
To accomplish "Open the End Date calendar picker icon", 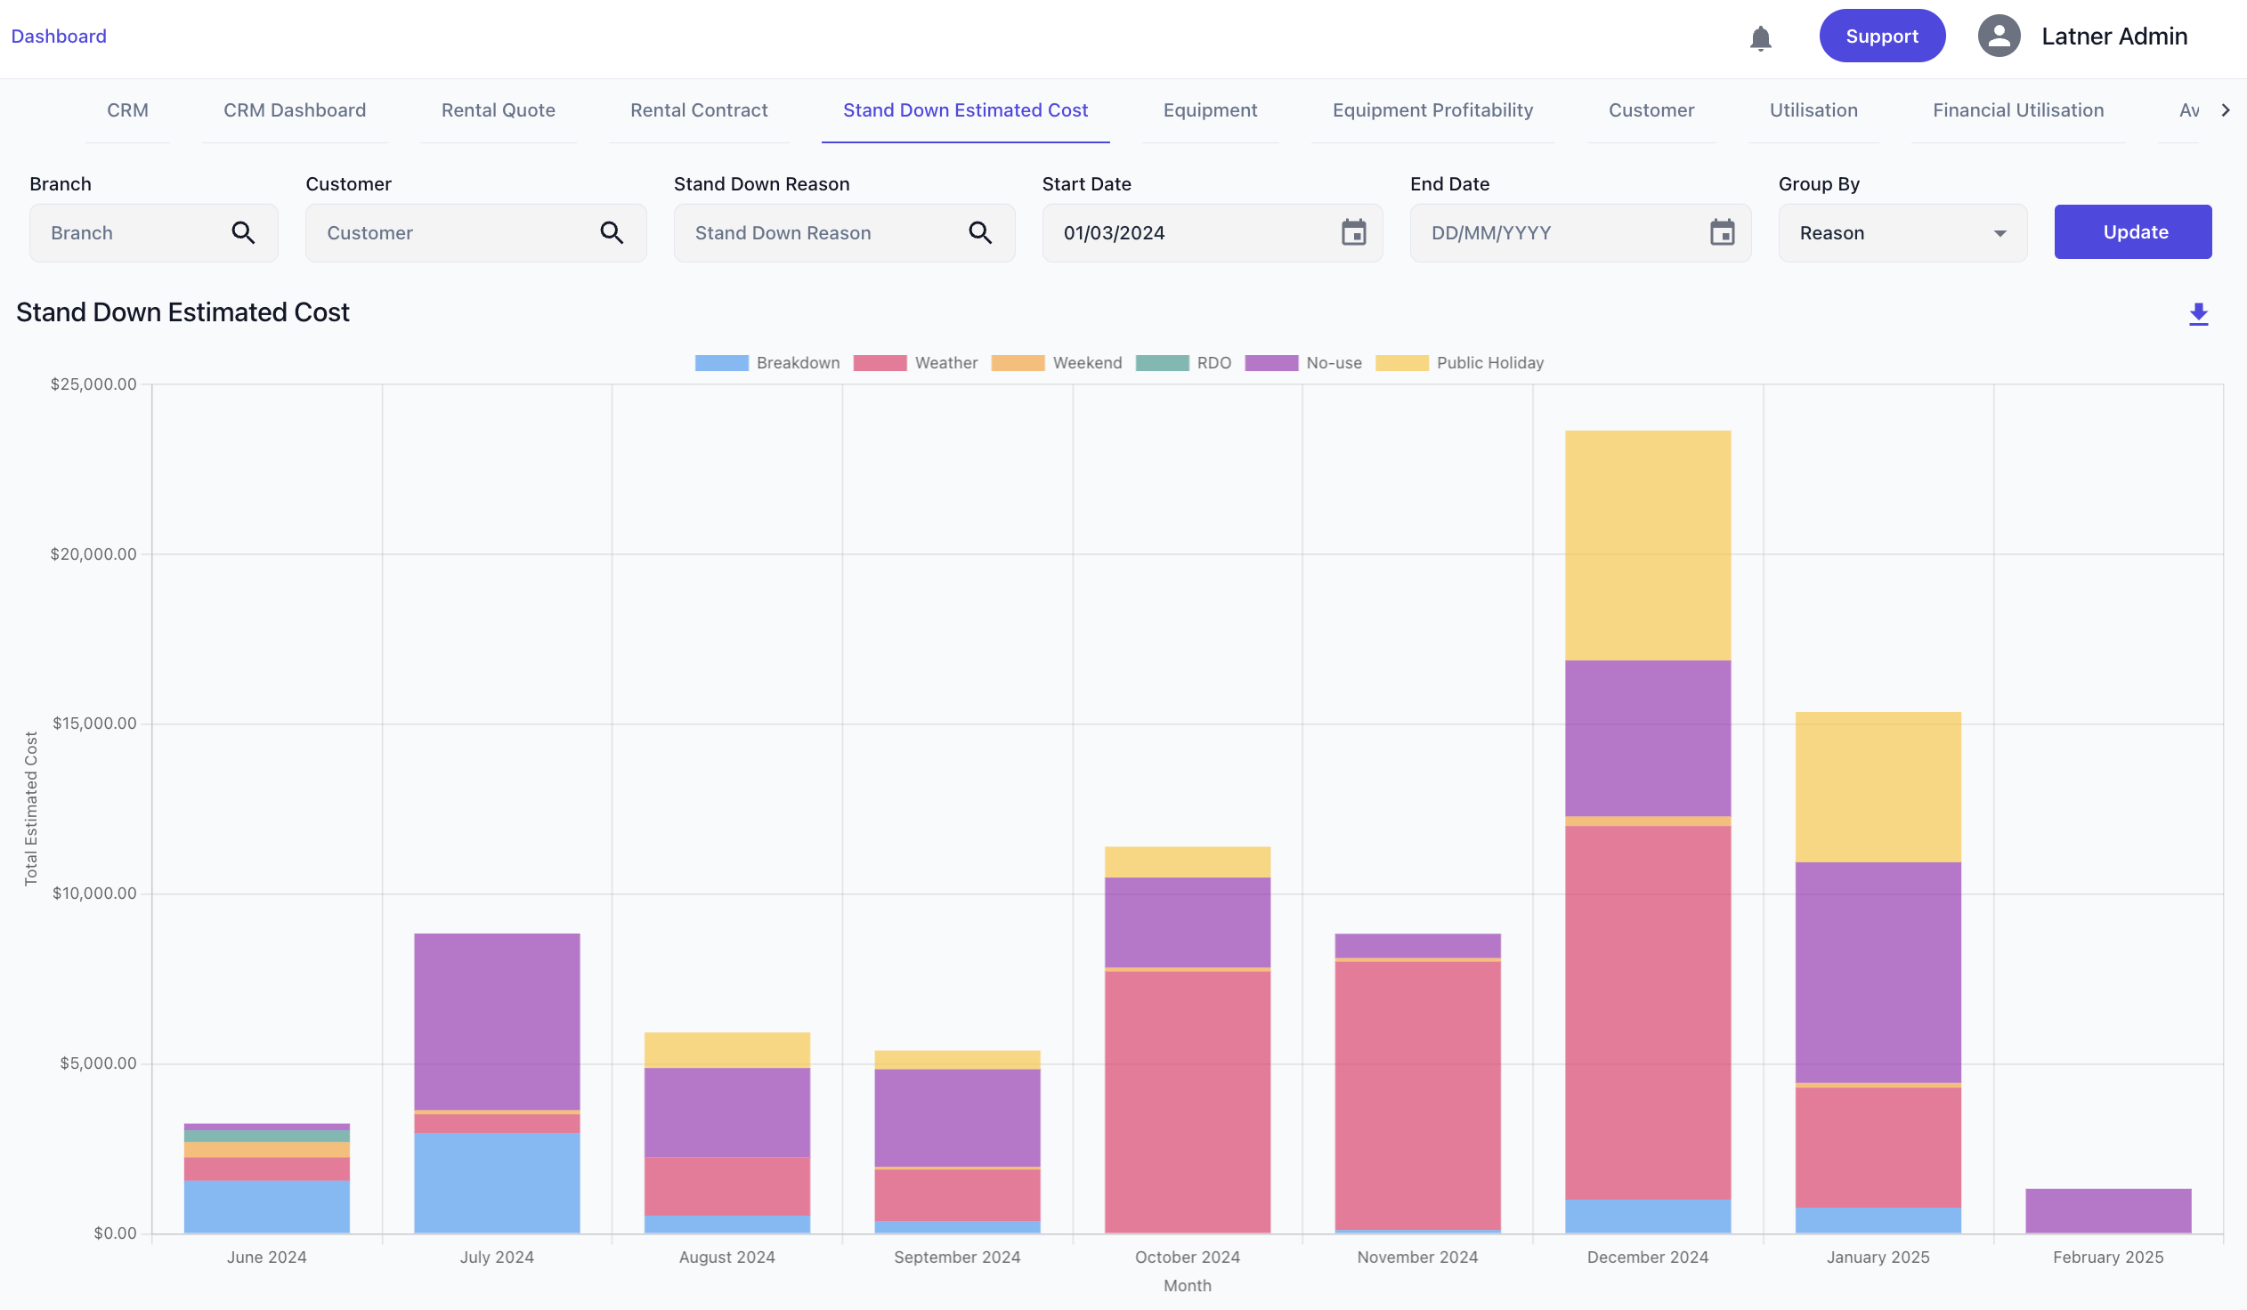I will click(1722, 232).
